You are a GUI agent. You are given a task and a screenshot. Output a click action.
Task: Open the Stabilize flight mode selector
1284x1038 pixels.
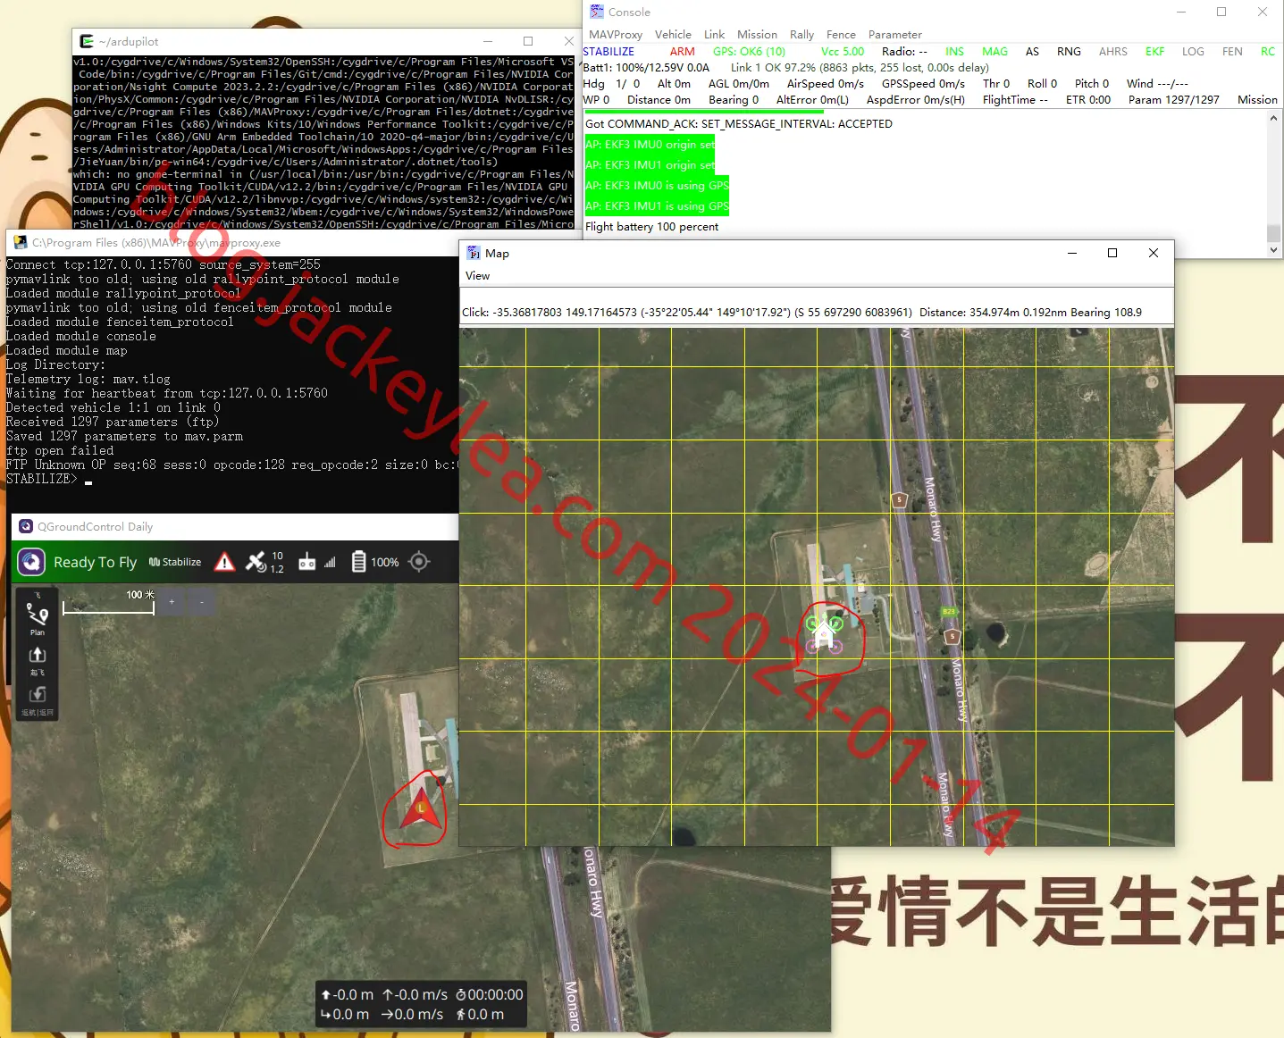click(175, 562)
